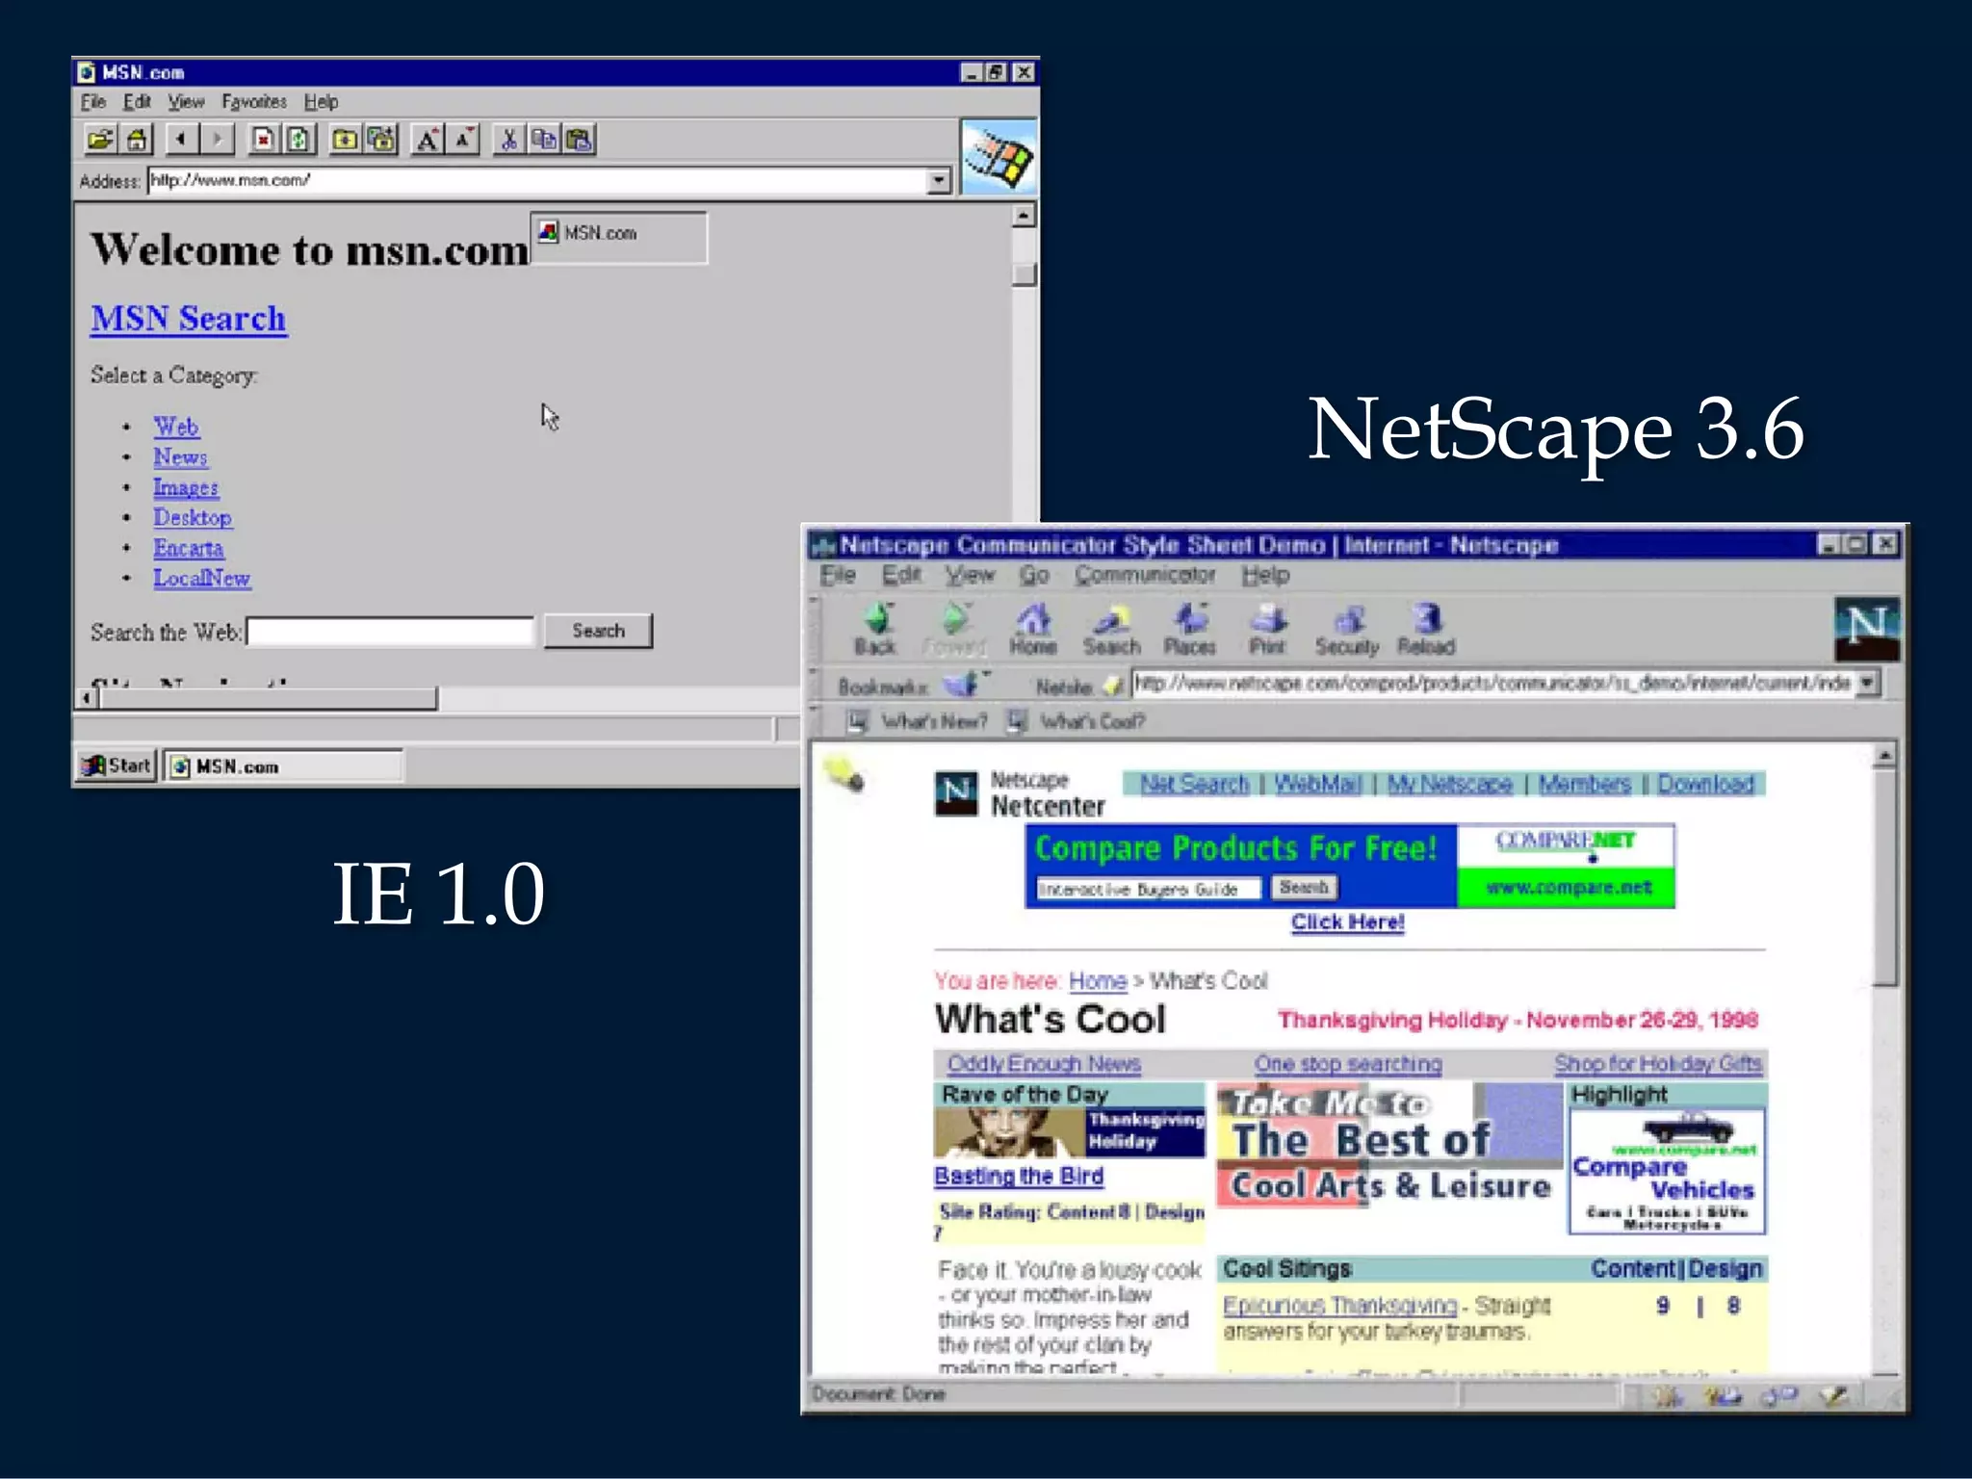
Task: Open the Images category link
Action: pos(186,488)
